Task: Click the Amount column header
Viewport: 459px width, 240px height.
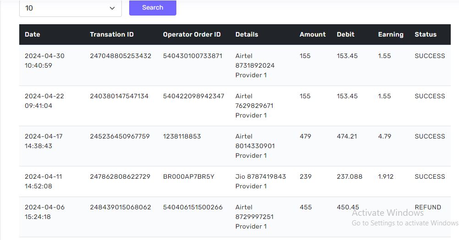Action: (313, 34)
